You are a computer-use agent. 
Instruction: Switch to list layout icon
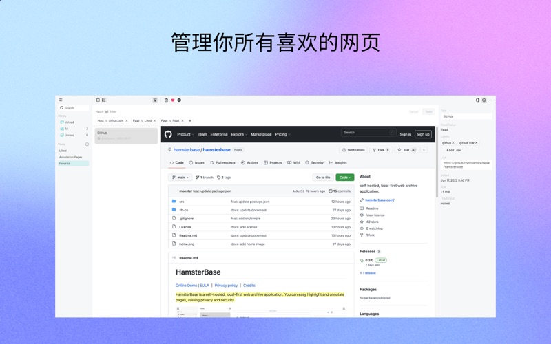pos(104,100)
